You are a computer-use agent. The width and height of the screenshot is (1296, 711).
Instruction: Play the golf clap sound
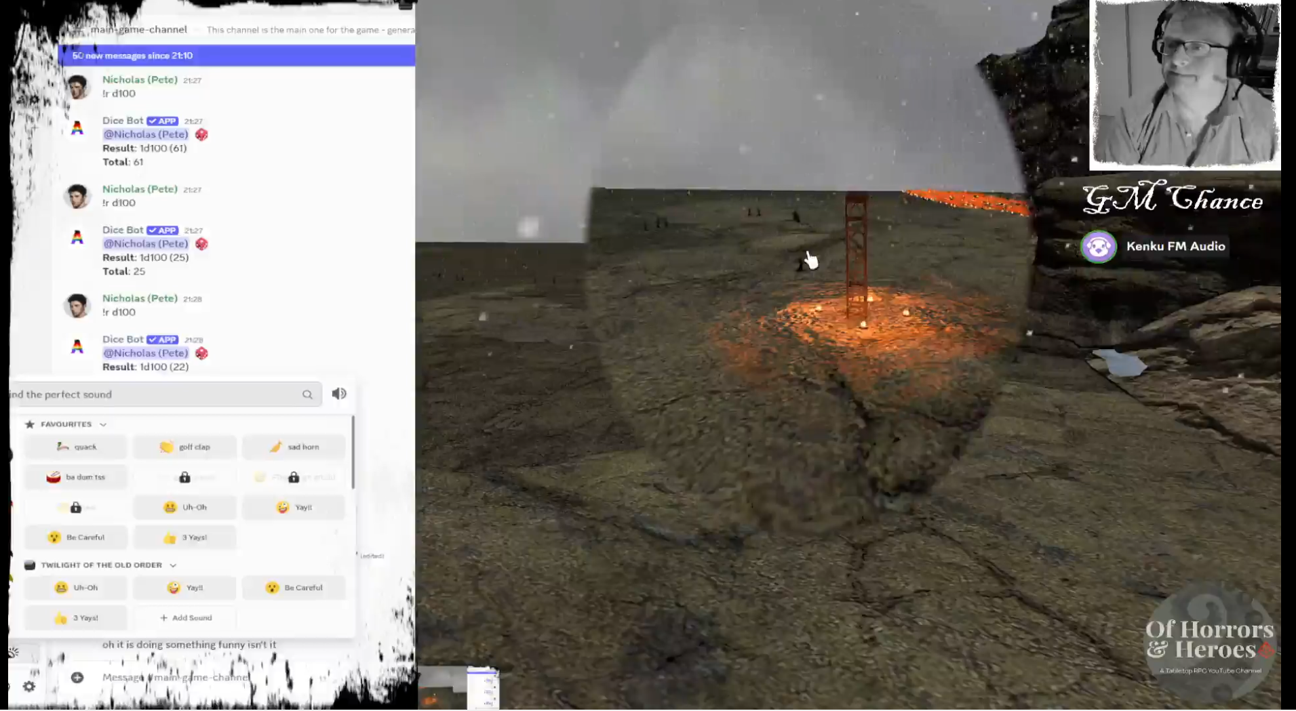click(x=185, y=447)
